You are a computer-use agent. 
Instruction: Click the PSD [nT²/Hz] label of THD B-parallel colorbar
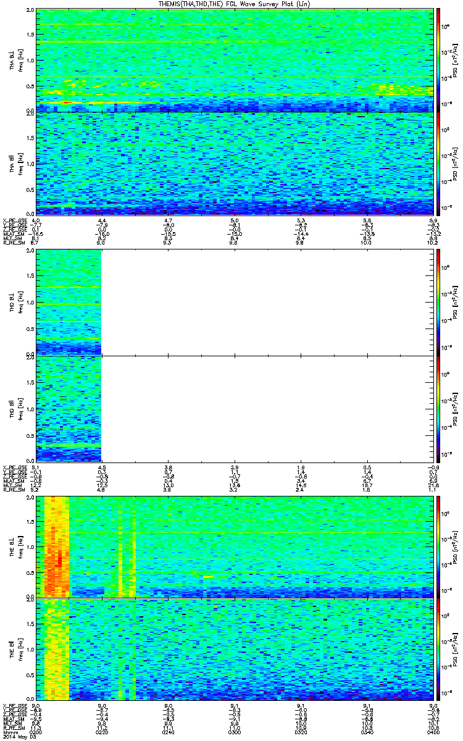click(x=455, y=408)
